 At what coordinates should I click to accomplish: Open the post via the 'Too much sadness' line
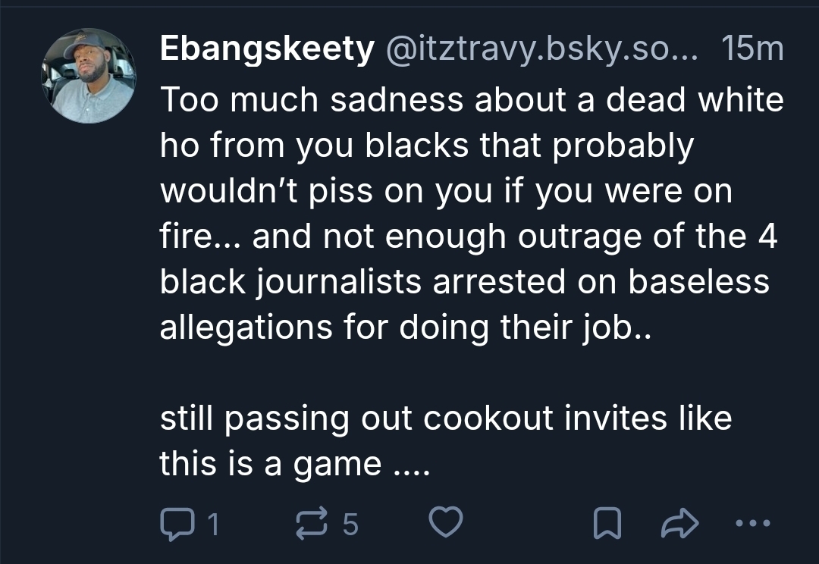pyautogui.click(x=470, y=100)
